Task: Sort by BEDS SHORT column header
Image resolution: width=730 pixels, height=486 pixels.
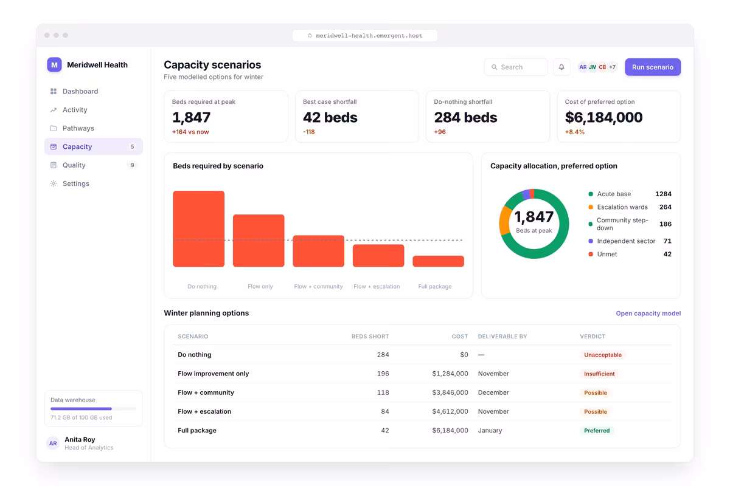Action: tap(370, 337)
